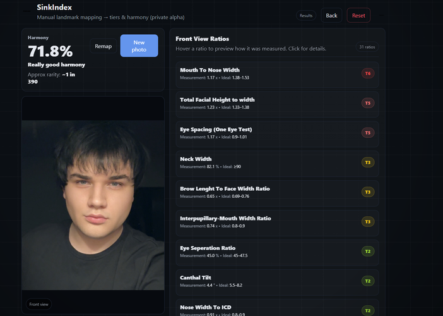Click T2 badge next to Canthal Tilt
Screen dimensions: 443x316
coord(368,281)
